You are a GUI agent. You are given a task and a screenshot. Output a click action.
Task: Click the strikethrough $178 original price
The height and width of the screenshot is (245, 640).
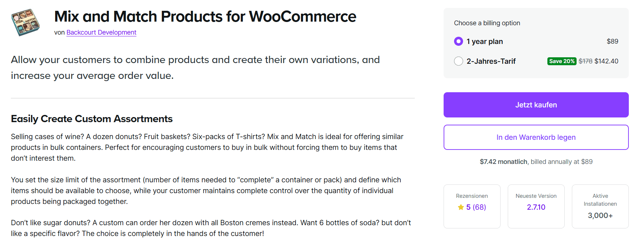[x=586, y=61]
